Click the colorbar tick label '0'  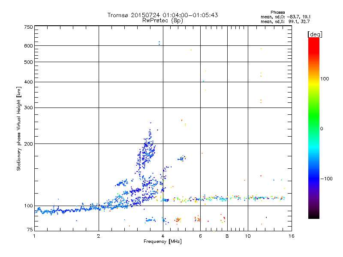point(322,128)
